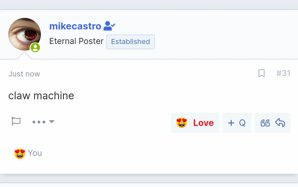Toggle the Love reaction button
Screen dimensions: 298x187
(x=195, y=123)
